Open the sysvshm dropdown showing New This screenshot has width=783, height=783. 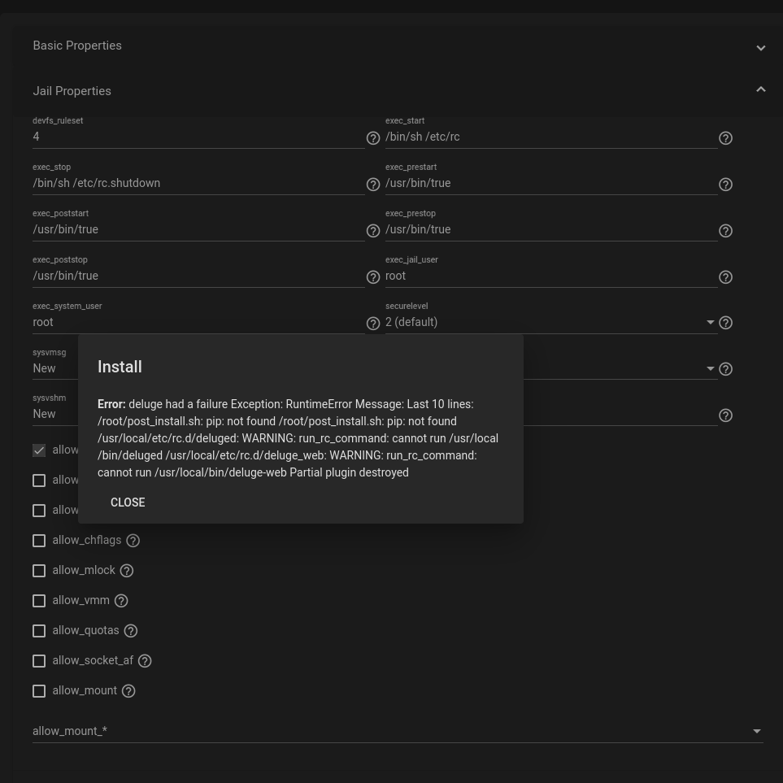[x=55, y=414]
